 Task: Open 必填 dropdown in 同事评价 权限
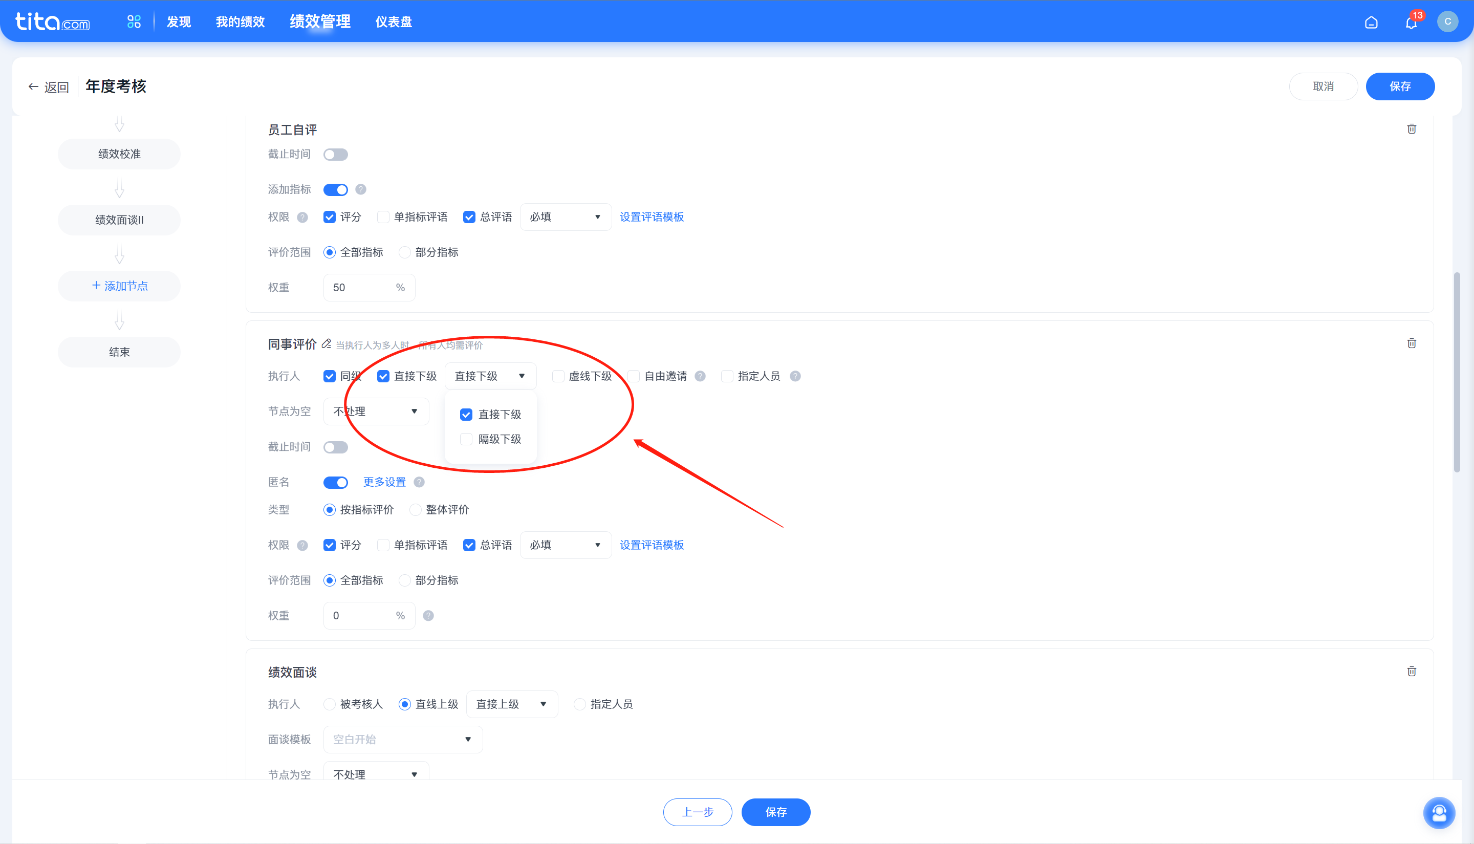point(566,546)
